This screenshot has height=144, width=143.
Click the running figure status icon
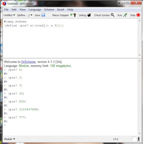pyautogui.click(x=139, y=139)
